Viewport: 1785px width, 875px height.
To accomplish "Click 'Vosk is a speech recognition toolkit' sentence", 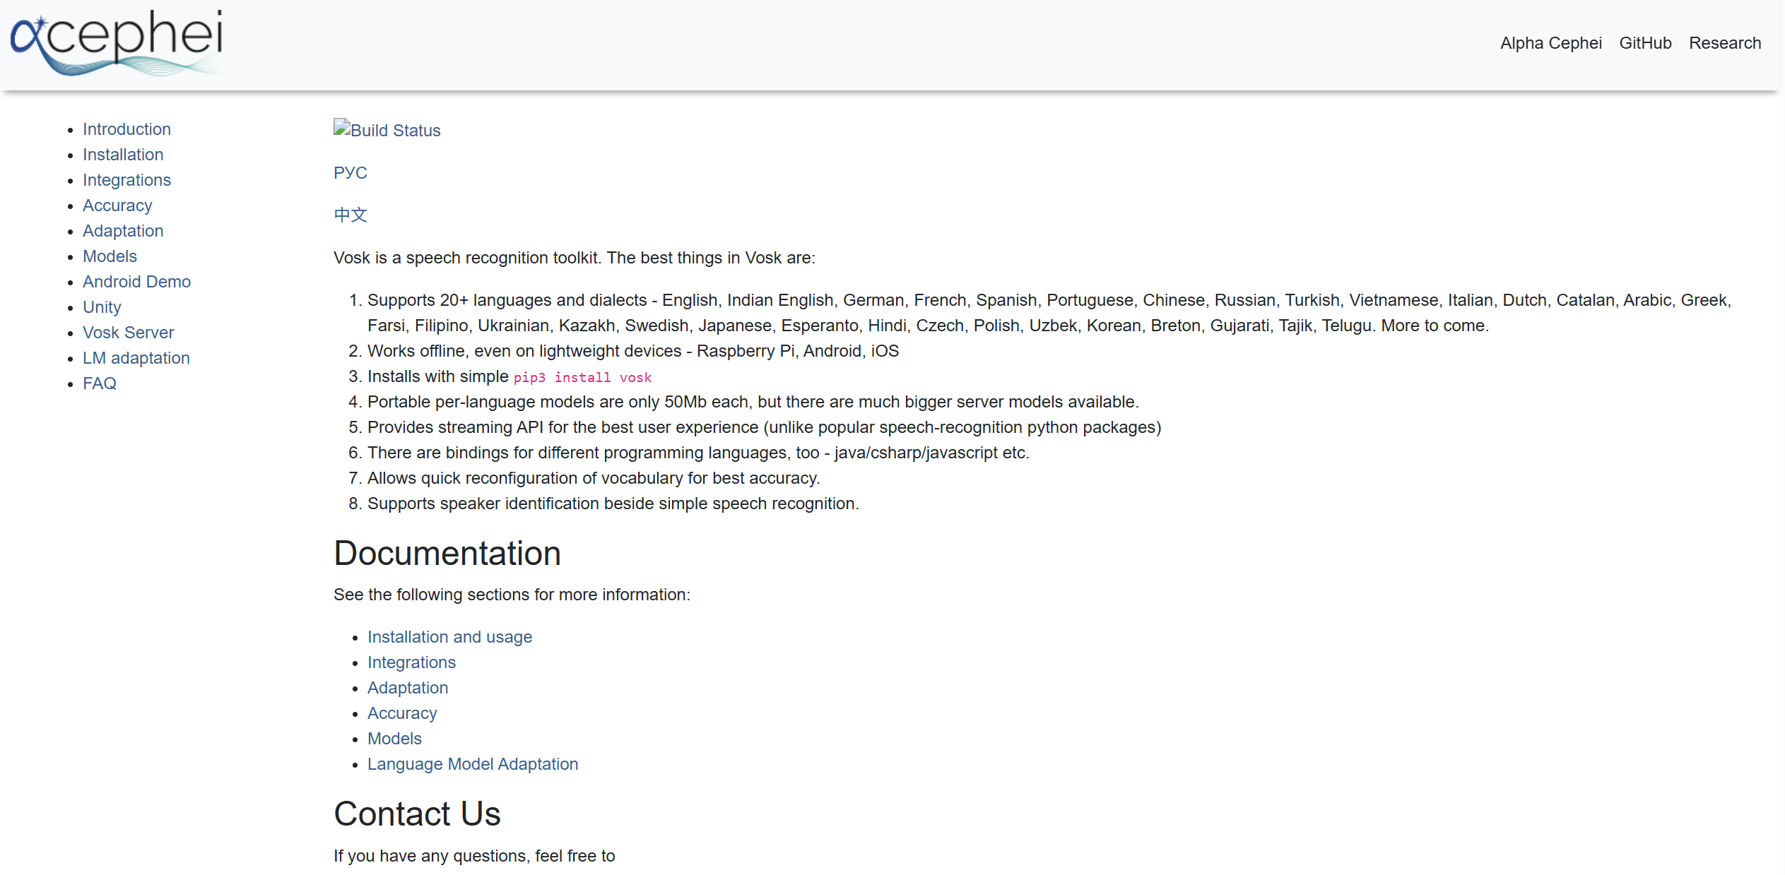I will [x=575, y=258].
